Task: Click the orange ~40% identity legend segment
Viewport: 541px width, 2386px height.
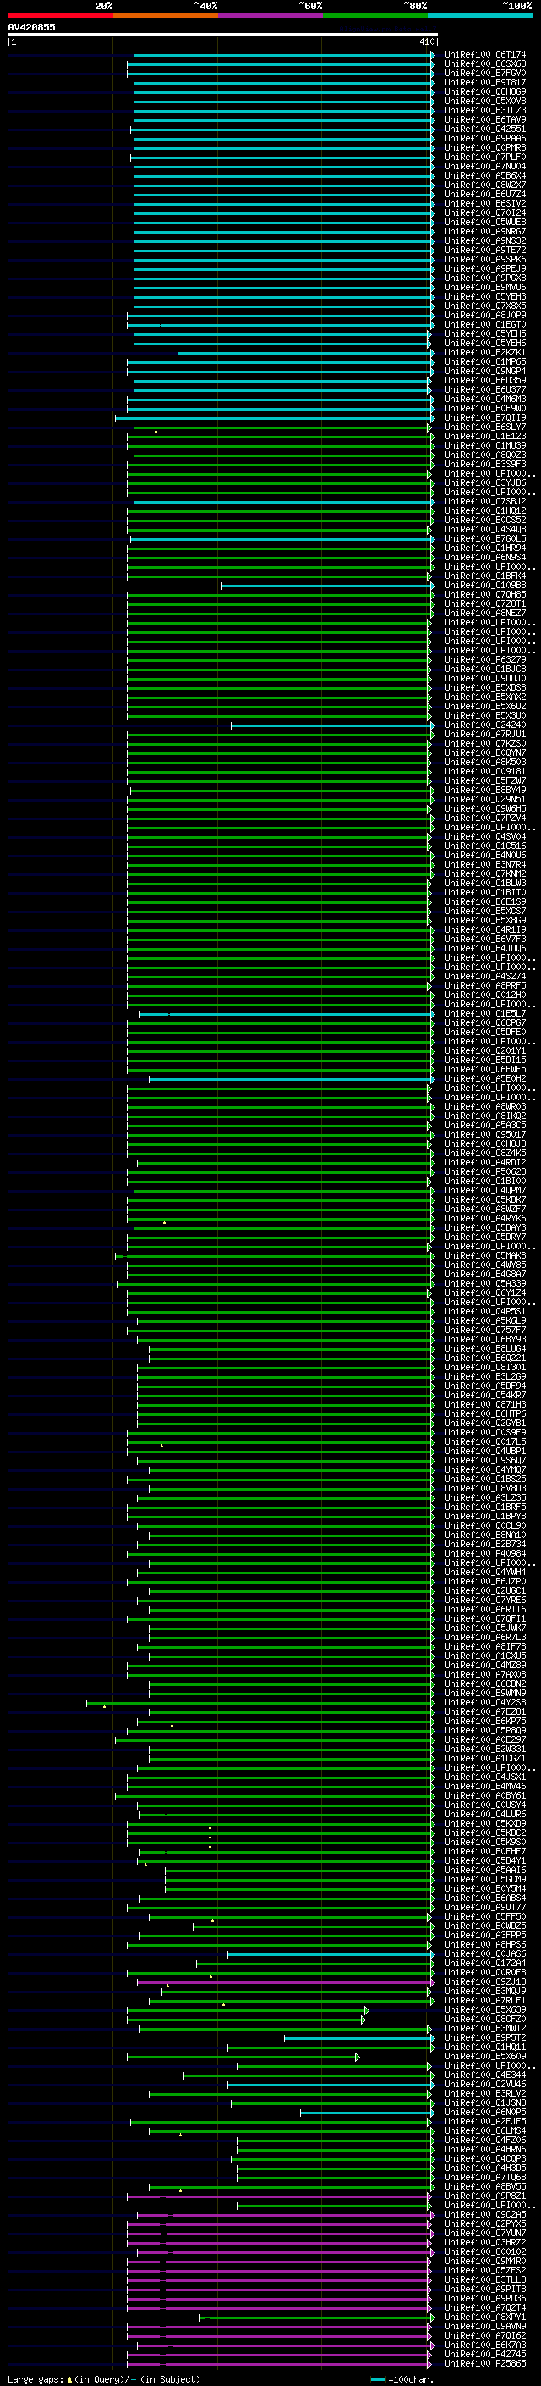Action: pos(166,15)
